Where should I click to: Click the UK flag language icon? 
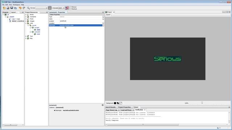pyautogui.click(x=67, y=8)
